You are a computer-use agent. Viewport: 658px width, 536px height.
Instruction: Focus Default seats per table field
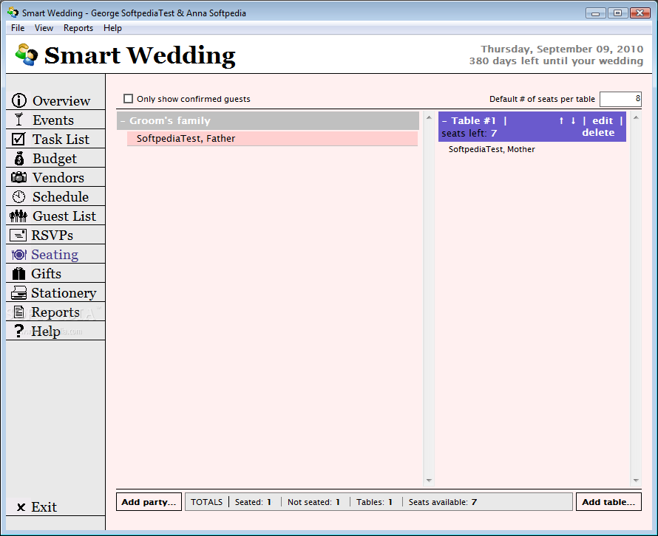pos(620,100)
